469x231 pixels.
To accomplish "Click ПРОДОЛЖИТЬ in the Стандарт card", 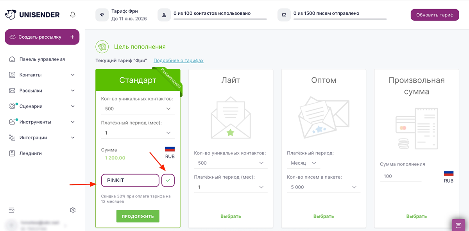I will pos(138,216).
